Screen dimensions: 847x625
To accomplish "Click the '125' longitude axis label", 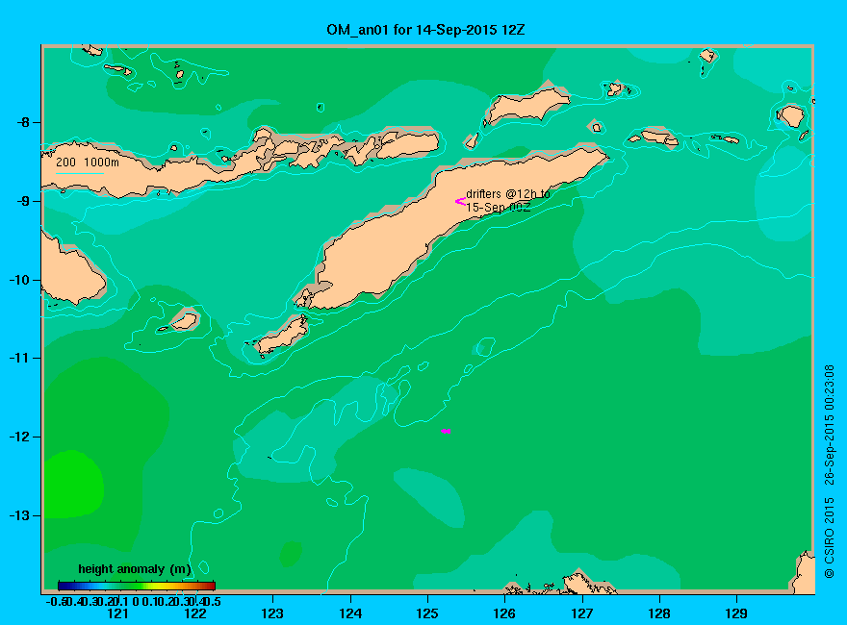I will tap(427, 613).
